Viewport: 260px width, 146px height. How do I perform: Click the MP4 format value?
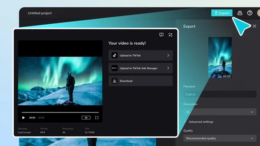click(x=42, y=132)
